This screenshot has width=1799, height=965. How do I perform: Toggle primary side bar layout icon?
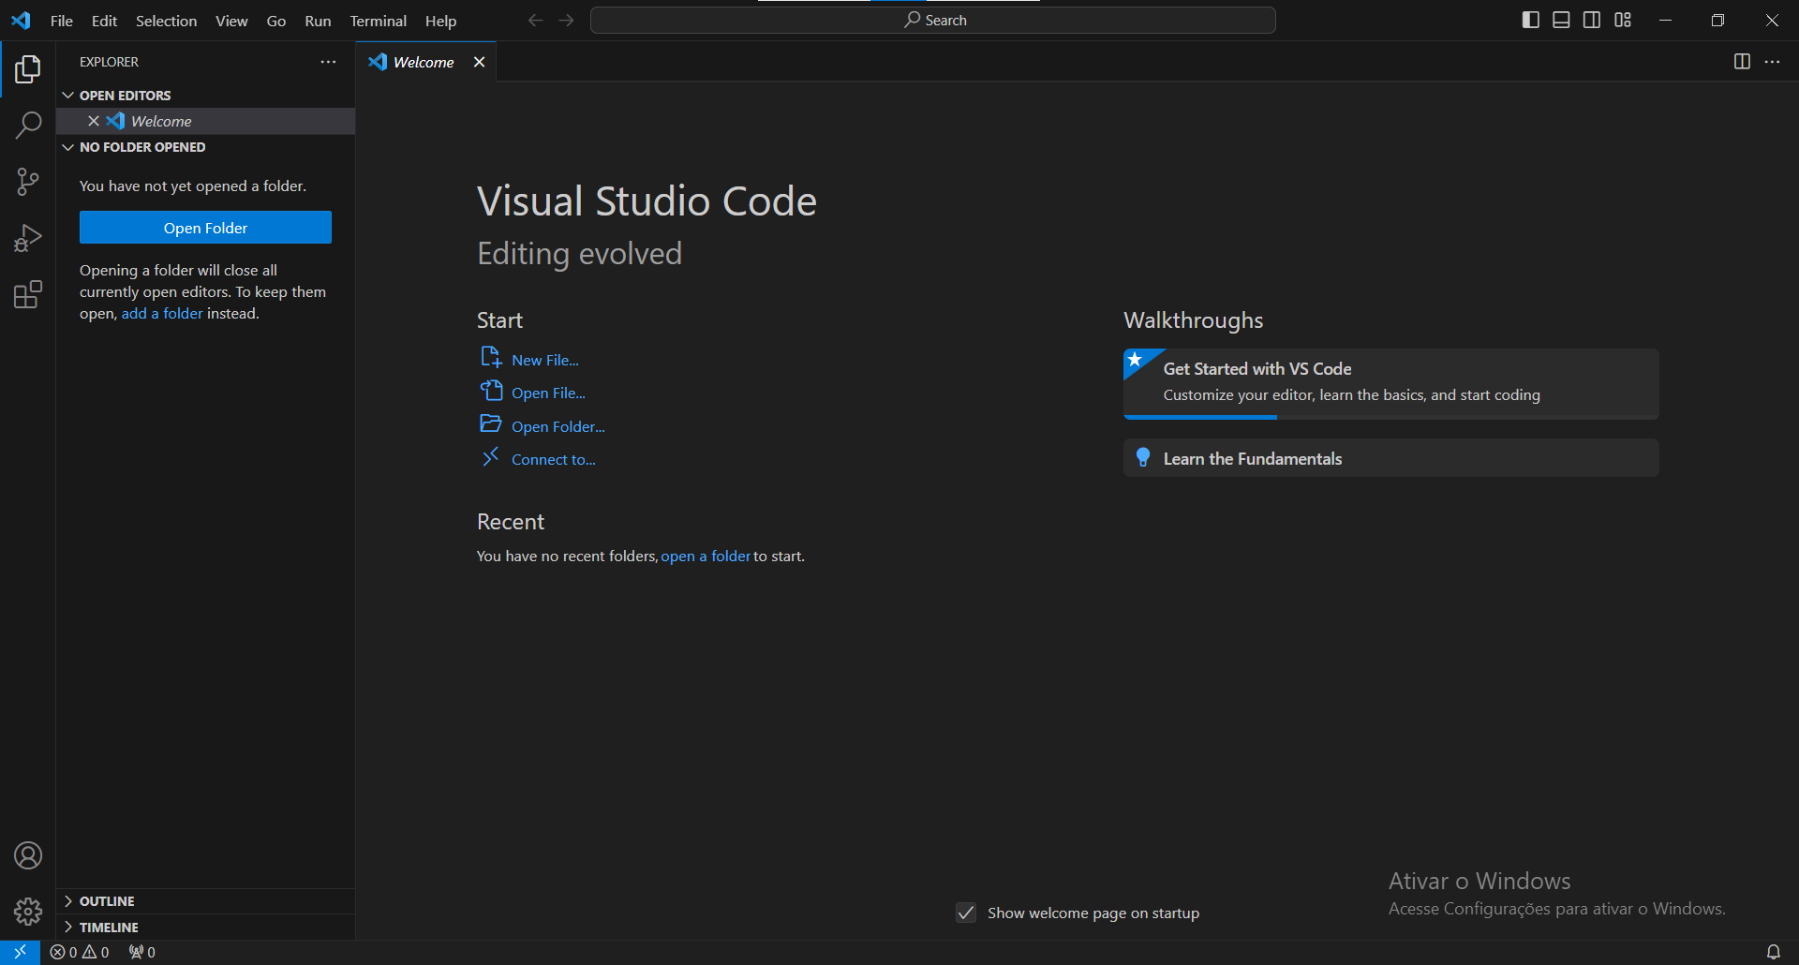[x=1531, y=20]
